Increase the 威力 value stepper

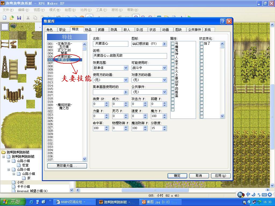pyautogui.click(x=126, y=103)
